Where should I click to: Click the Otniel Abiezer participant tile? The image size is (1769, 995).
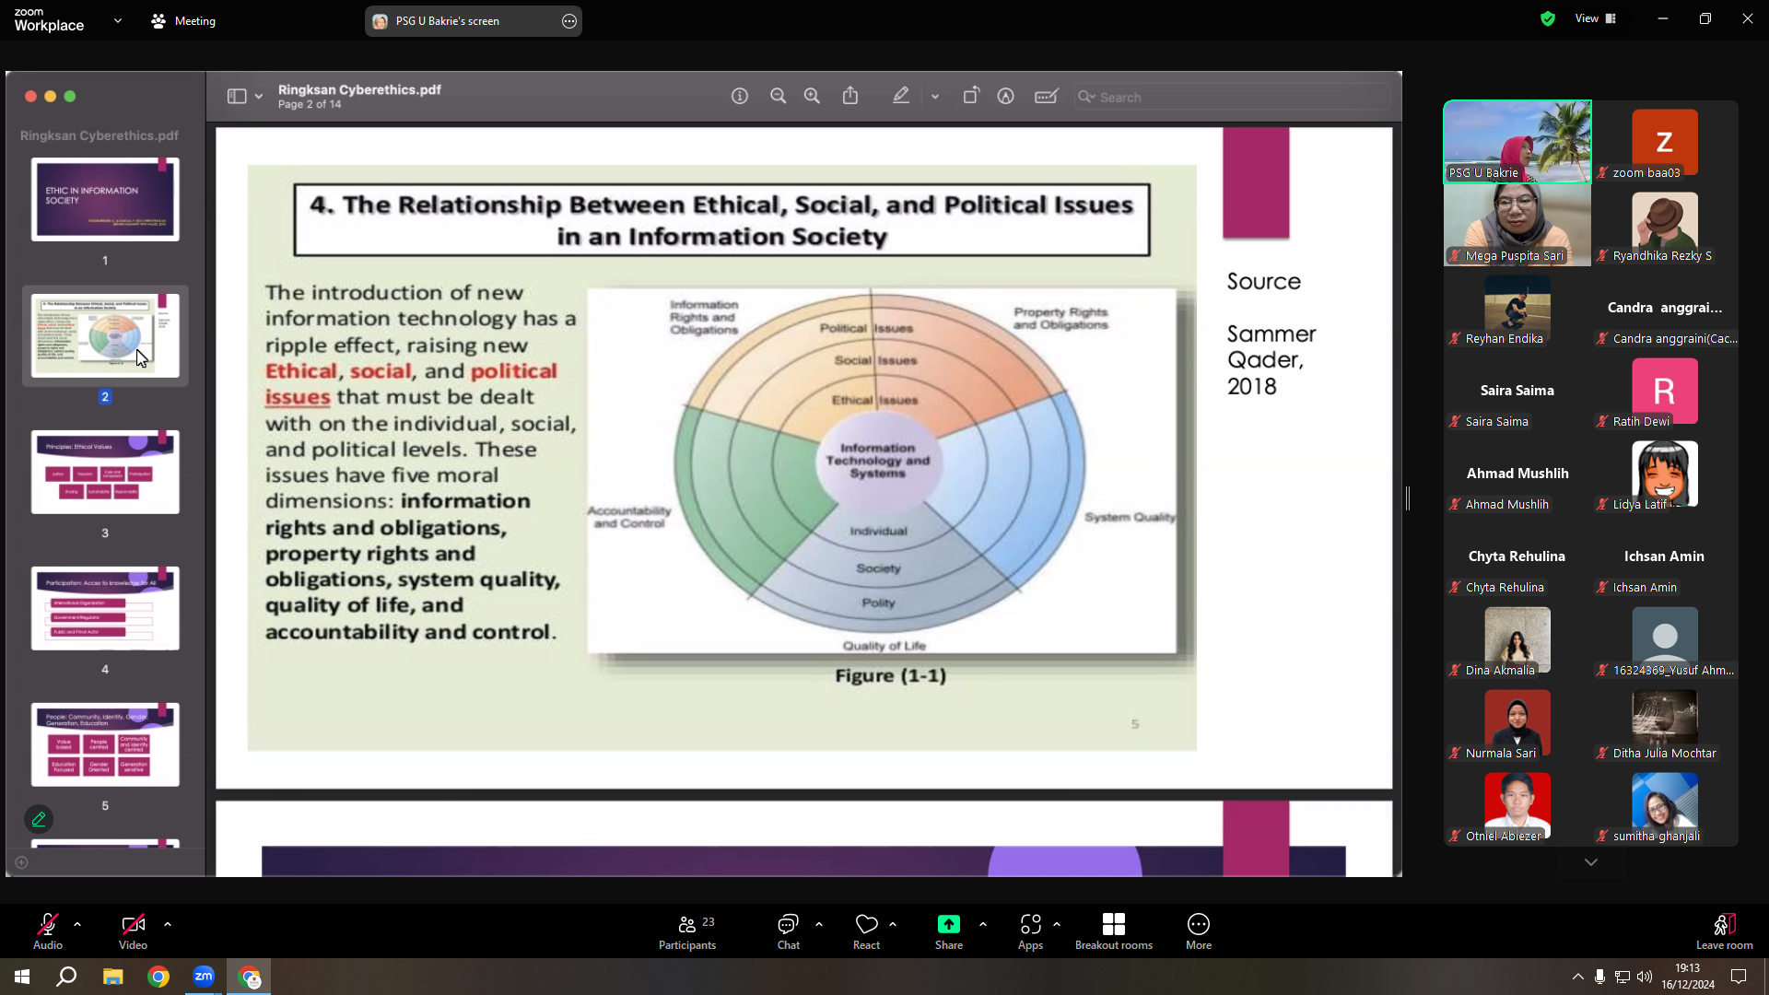(x=1517, y=805)
